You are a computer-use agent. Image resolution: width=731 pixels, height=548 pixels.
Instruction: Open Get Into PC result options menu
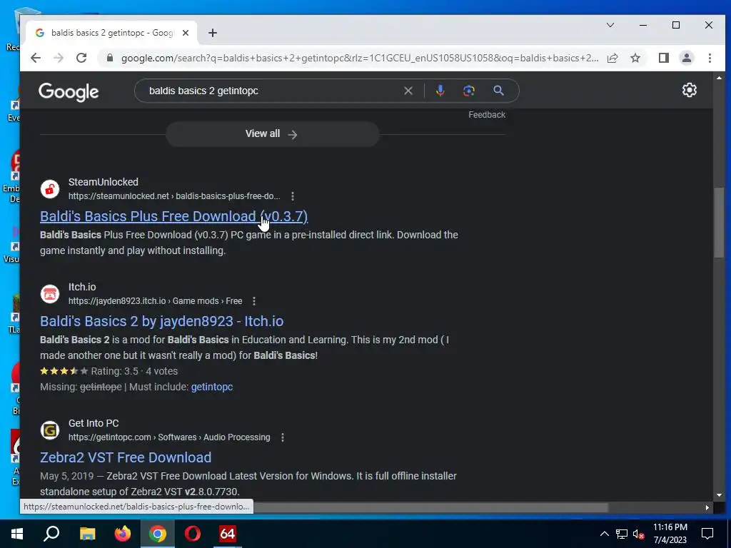(x=283, y=437)
